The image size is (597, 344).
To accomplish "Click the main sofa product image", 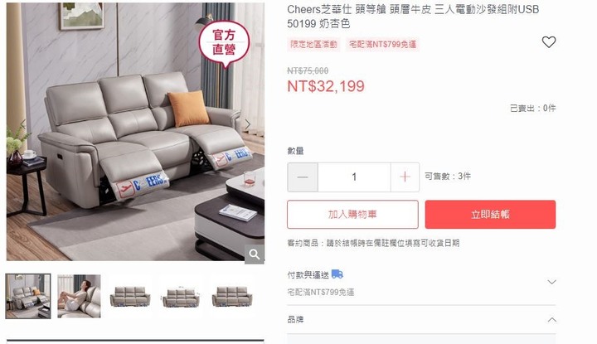I will click(x=135, y=132).
